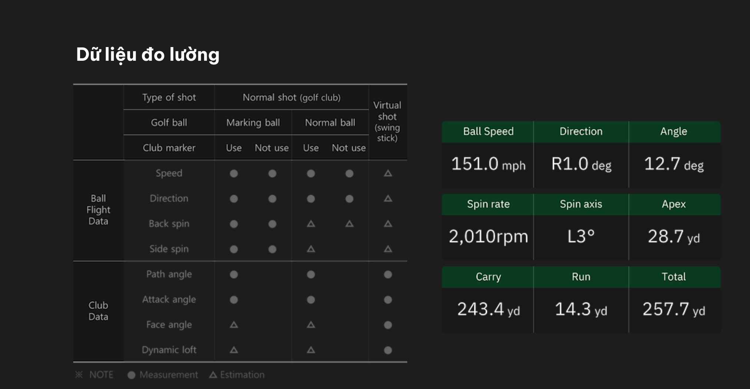Click Dynamic loft triangle under Marking ball
Viewport: 750px width, 389px height.
[234, 350]
